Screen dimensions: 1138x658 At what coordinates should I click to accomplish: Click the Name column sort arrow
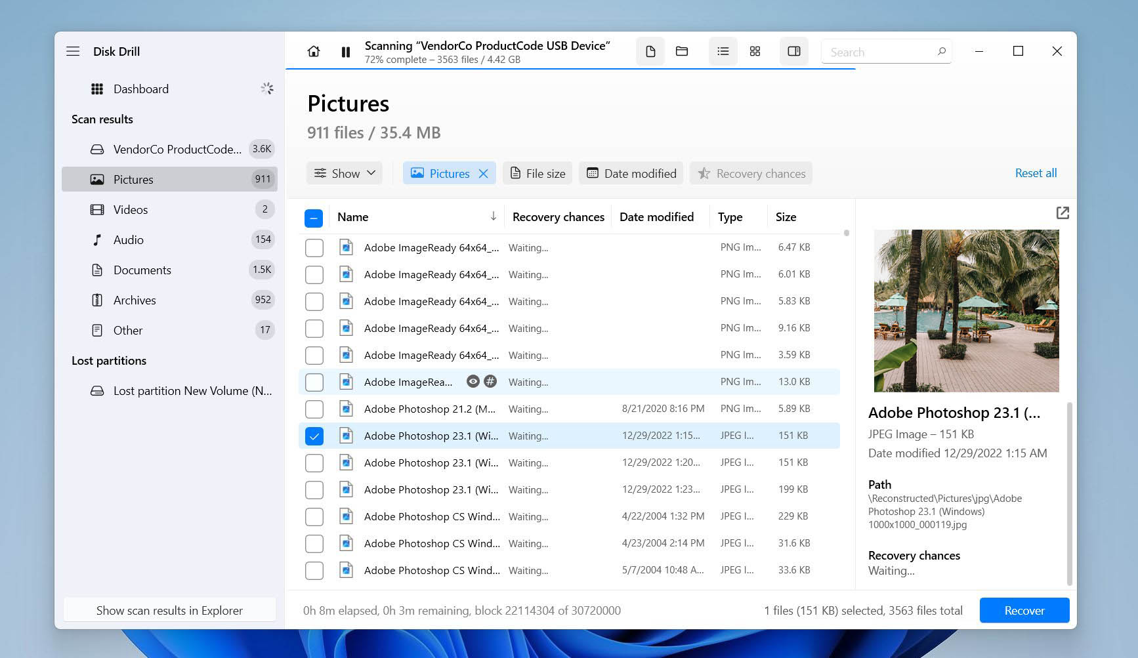point(494,216)
